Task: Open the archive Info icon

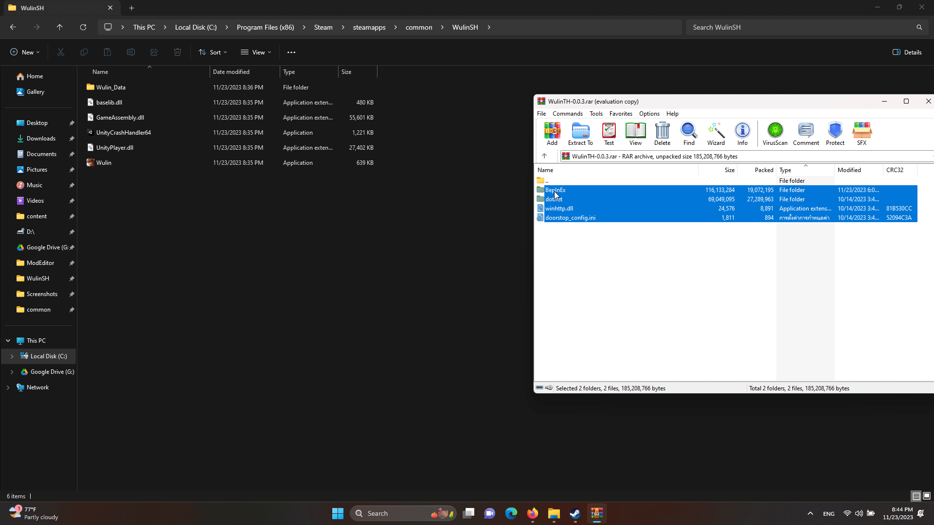Action: pos(742,134)
